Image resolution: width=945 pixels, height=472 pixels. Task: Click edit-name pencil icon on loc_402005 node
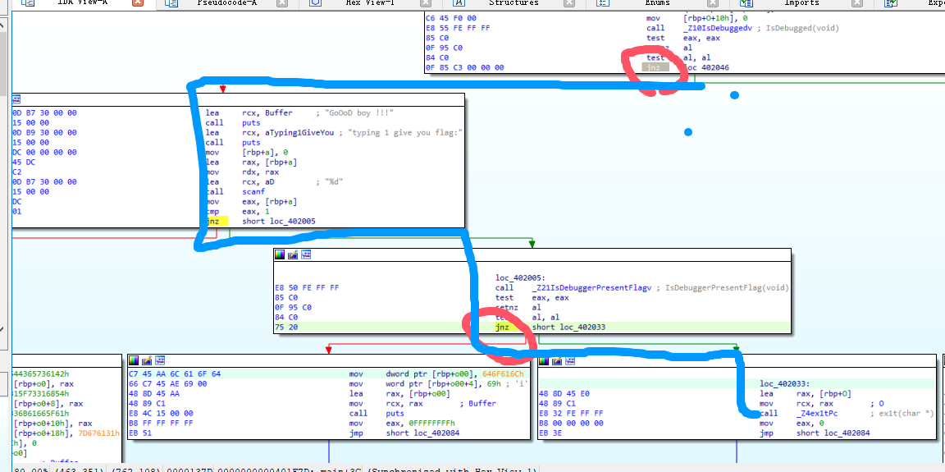coord(293,254)
